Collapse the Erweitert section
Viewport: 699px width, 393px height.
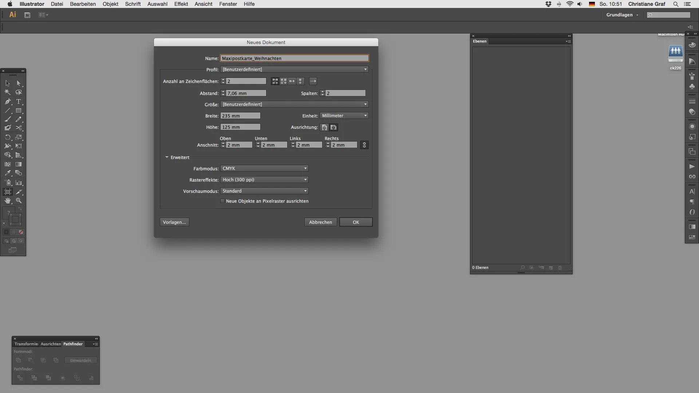pos(167,157)
